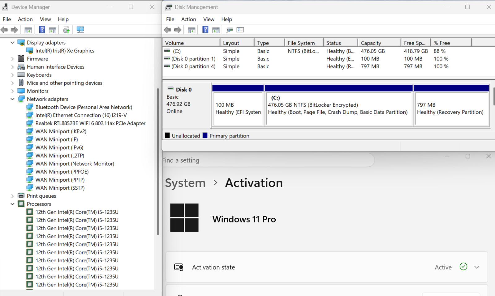Image resolution: width=495 pixels, height=296 pixels.
Task: Open the Help icon in Disk Management toolbar
Action: pos(205,30)
